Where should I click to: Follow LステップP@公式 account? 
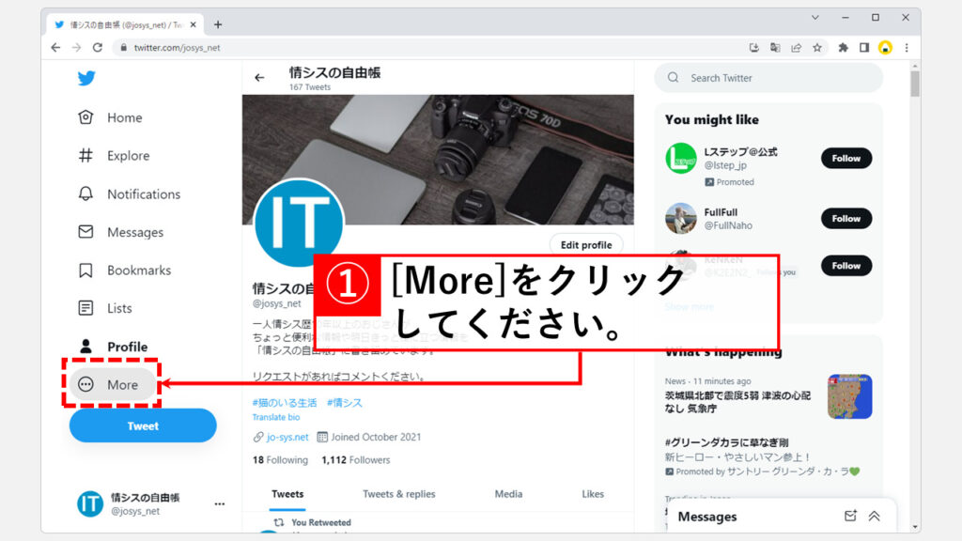pyautogui.click(x=846, y=158)
